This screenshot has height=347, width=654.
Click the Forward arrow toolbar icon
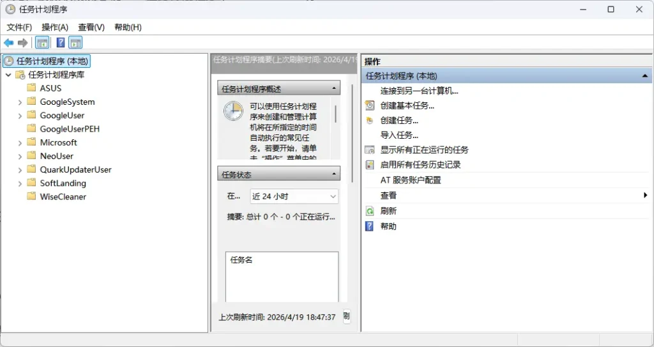tap(22, 43)
